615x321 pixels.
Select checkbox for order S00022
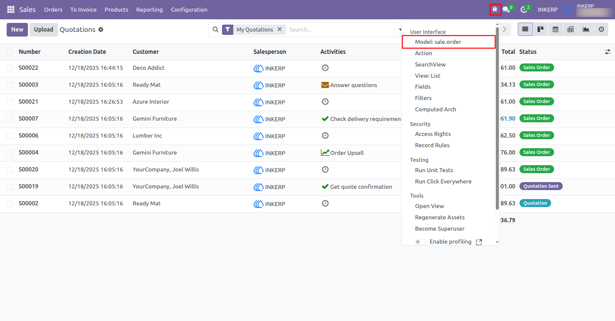(x=10, y=68)
